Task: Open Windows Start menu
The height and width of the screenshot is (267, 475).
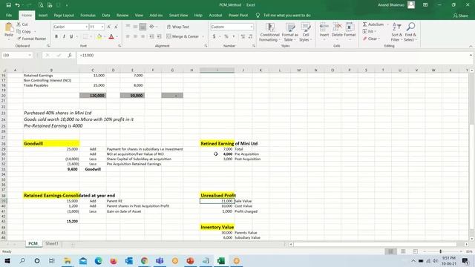Action: pyautogui.click(x=7, y=260)
